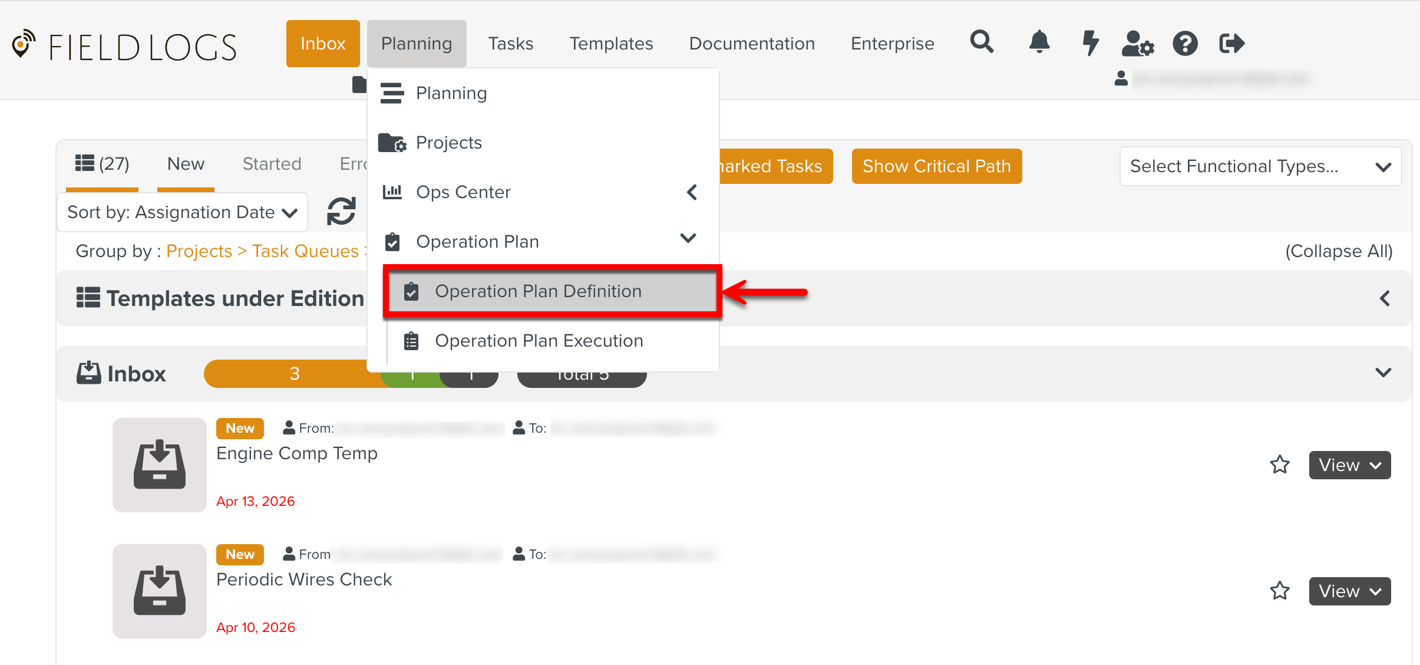
Task: Open View button for Engine Comp Temp
Action: pyautogui.click(x=1349, y=465)
